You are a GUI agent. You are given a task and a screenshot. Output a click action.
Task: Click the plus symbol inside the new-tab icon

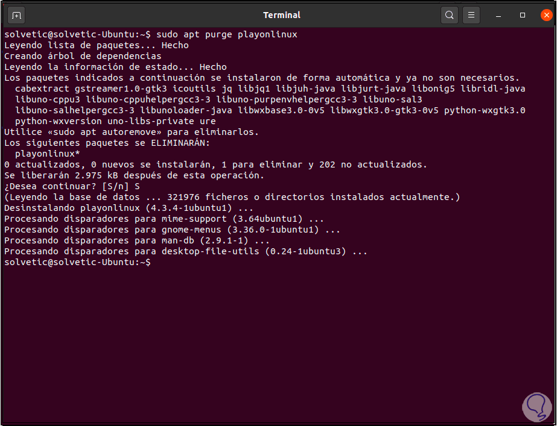[17, 14]
